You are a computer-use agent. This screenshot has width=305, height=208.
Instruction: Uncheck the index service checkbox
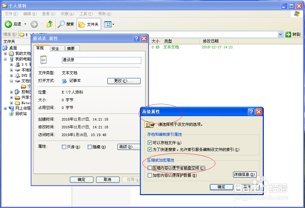[x=150, y=149]
